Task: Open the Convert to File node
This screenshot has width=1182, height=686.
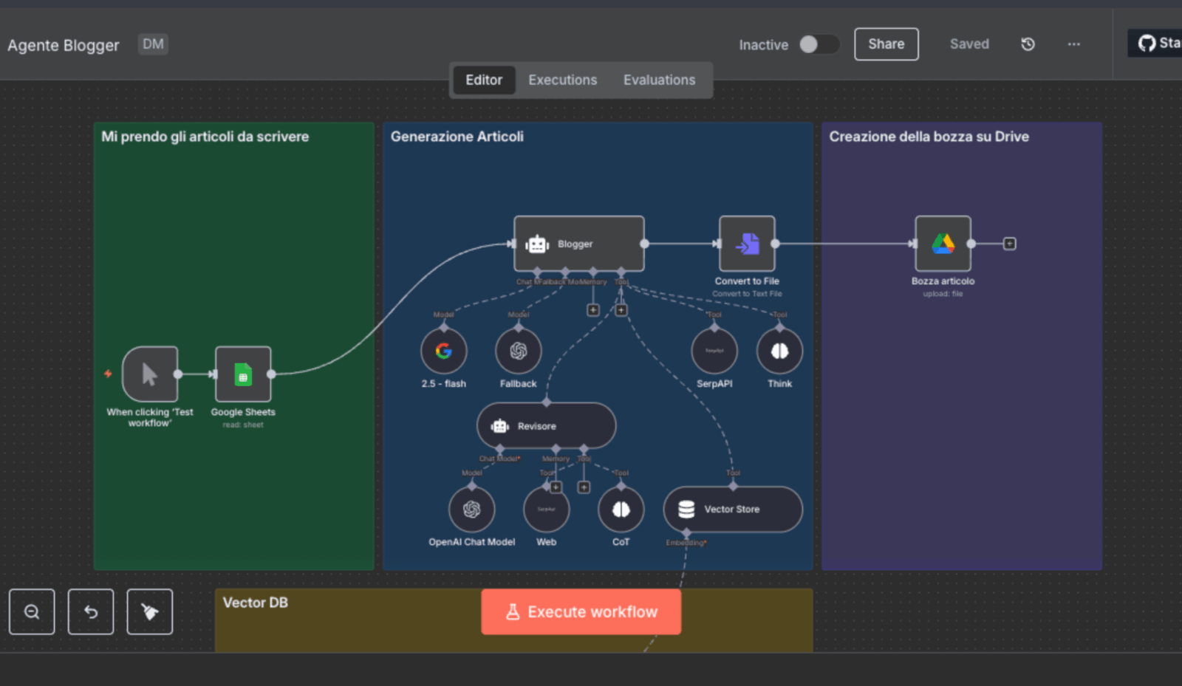Action: point(747,244)
